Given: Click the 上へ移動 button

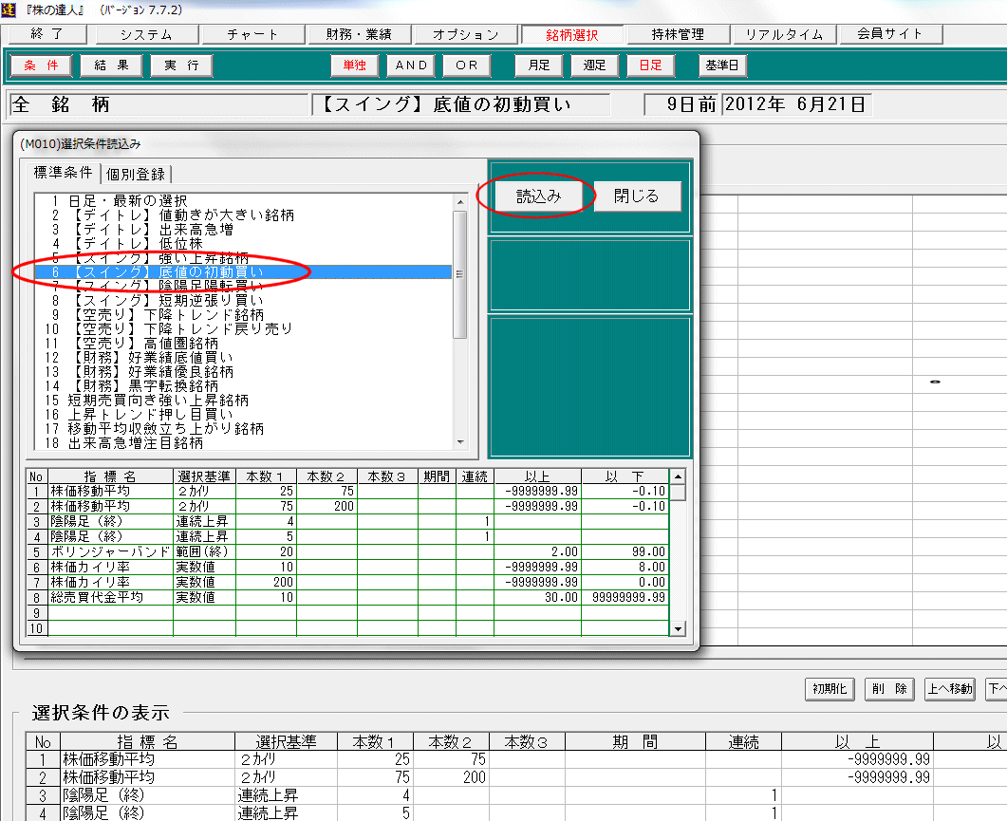Looking at the screenshot, I should pyautogui.click(x=949, y=689).
